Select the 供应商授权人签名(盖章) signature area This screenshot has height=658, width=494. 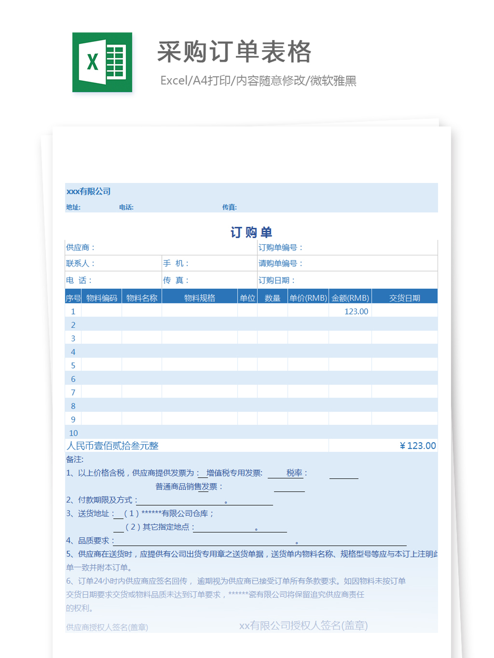[x=107, y=627]
